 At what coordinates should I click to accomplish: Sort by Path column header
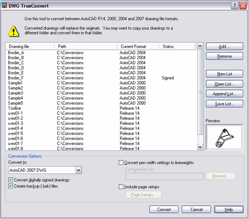(86, 47)
